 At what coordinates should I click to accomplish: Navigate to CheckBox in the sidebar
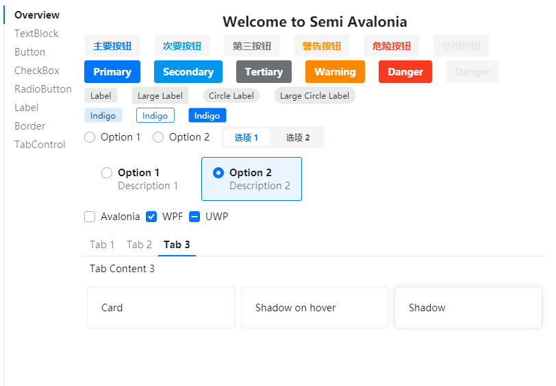(37, 71)
